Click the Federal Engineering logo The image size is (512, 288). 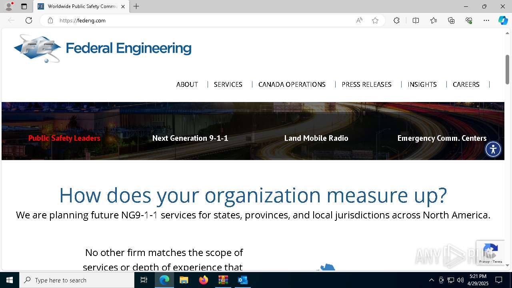click(102, 48)
